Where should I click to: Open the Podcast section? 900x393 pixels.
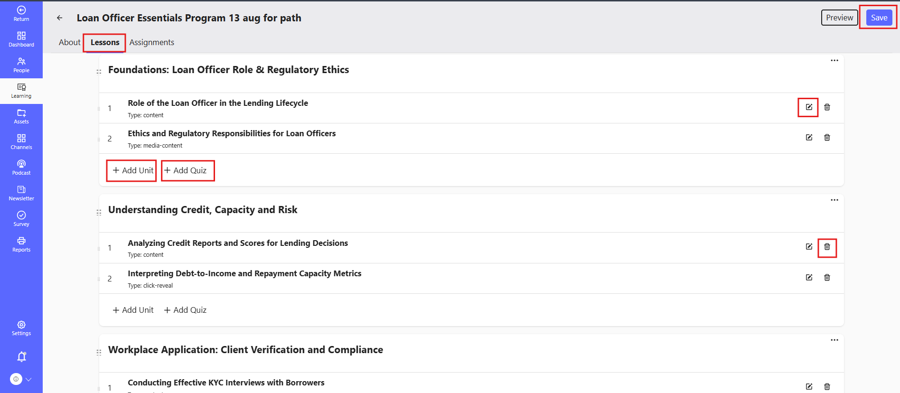pos(21,168)
